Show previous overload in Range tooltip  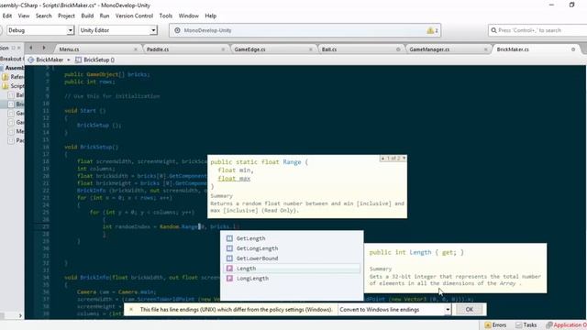coord(382,159)
